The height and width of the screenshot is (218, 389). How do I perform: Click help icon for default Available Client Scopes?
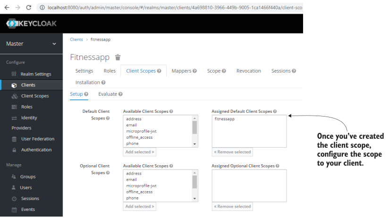tap(171, 111)
